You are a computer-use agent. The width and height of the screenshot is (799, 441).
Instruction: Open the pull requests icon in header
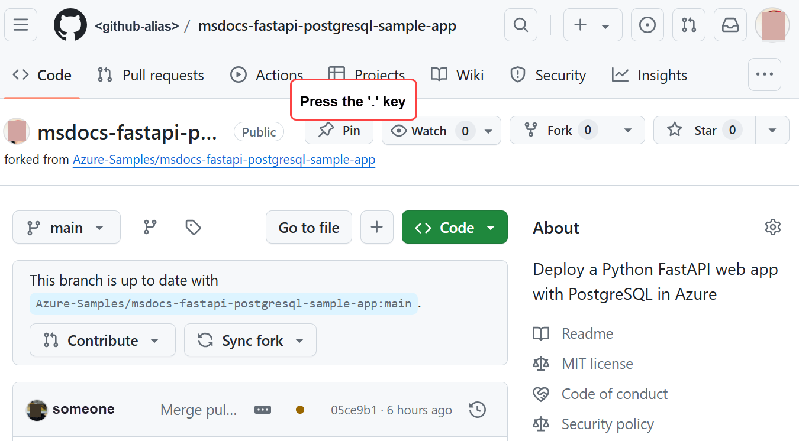click(x=688, y=25)
